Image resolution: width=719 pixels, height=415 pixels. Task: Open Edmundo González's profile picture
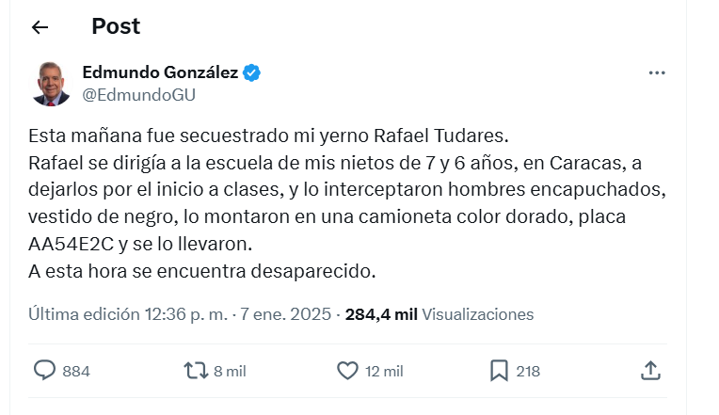coord(52,83)
